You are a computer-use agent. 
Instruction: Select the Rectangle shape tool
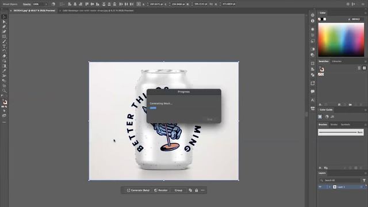4,36
